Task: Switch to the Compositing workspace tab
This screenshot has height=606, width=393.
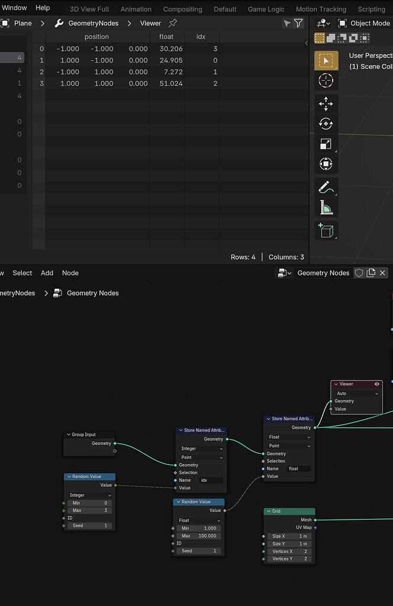Action: point(182,9)
